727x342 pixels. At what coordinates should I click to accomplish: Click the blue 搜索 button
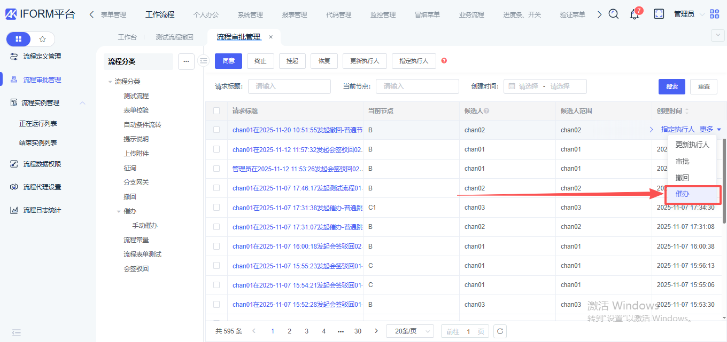672,86
